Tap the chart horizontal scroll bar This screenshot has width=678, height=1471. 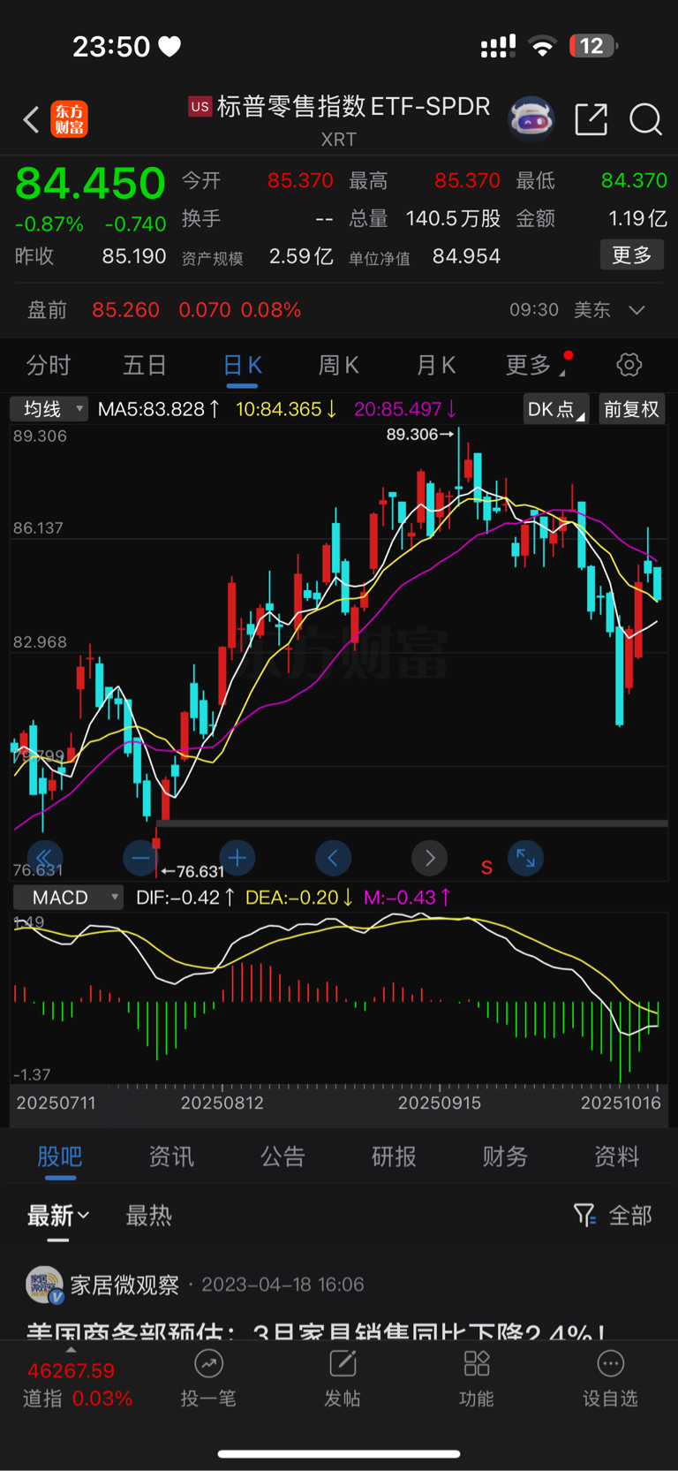pos(411,823)
